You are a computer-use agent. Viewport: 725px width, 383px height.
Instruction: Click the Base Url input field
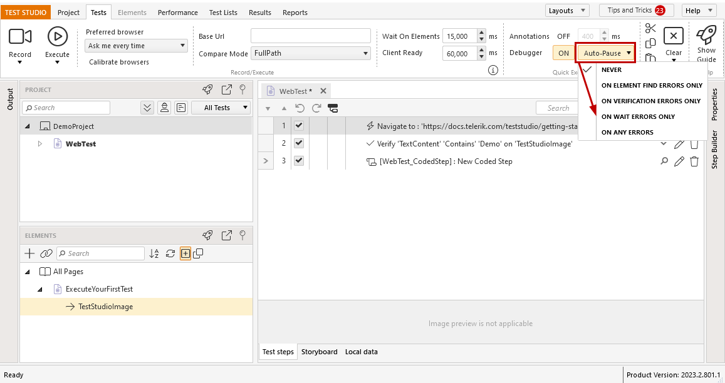click(311, 36)
